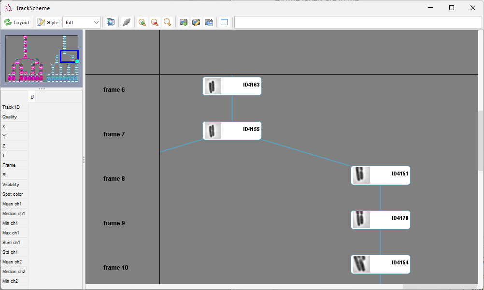The image size is (484, 290).
Task: Open the Style dropdown showing 'full'
Action: click(82, 23)
